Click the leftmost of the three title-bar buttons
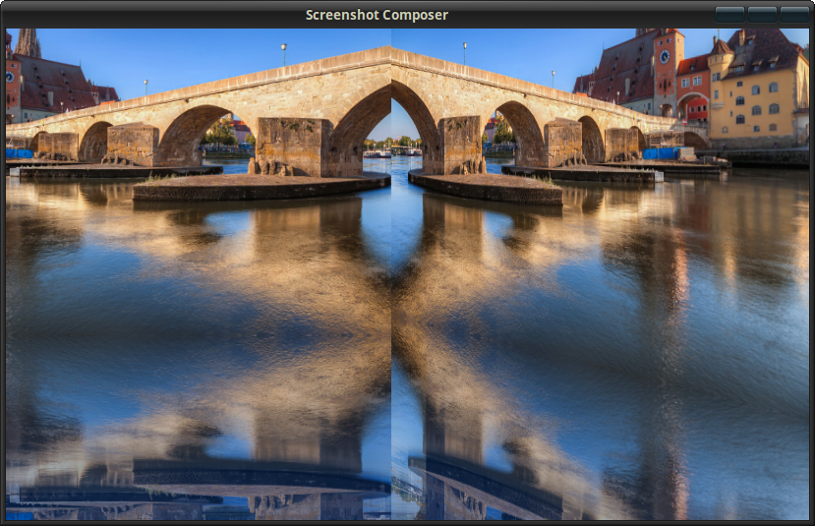 coord(729,15)
